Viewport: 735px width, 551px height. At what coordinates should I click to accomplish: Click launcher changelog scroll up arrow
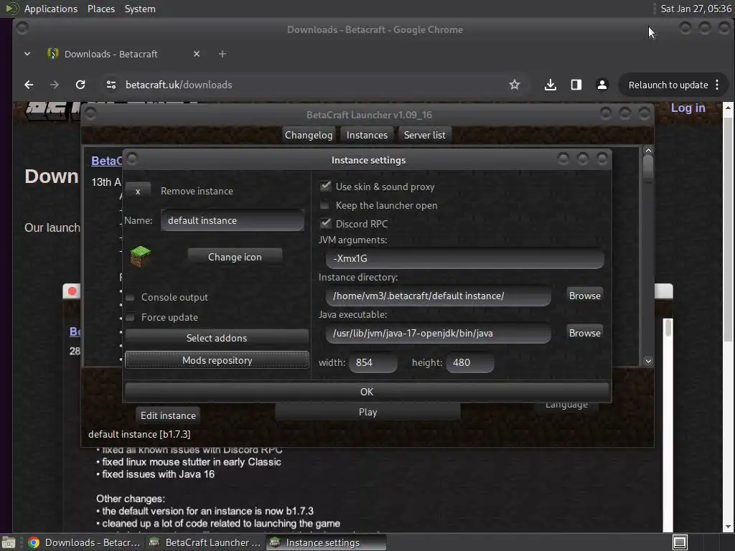click(x=648, y=151)
